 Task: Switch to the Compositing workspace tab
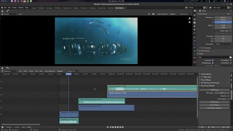pyautogui.click(x=101, y=8)
